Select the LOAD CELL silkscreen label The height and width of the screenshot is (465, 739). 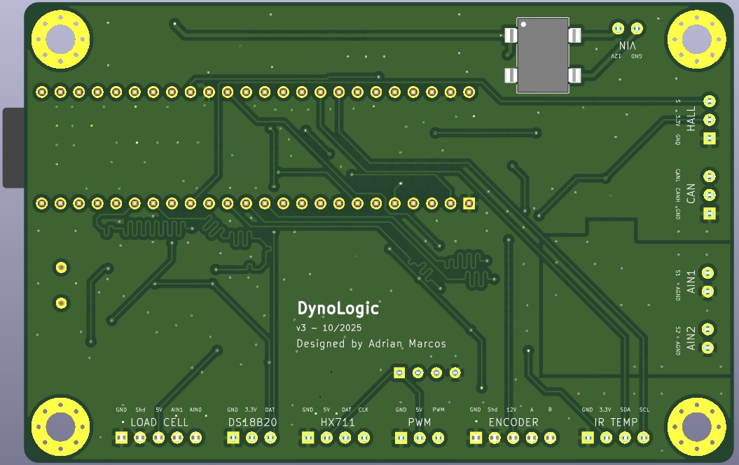point(159,422)
